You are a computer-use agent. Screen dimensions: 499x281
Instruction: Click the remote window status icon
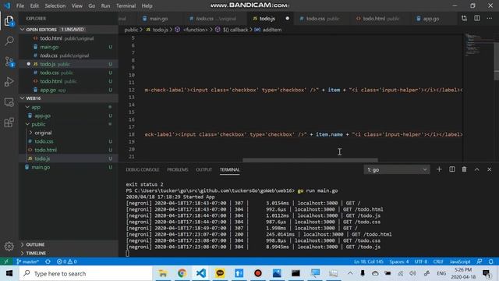pyautogui.click(x=6, y=261)
